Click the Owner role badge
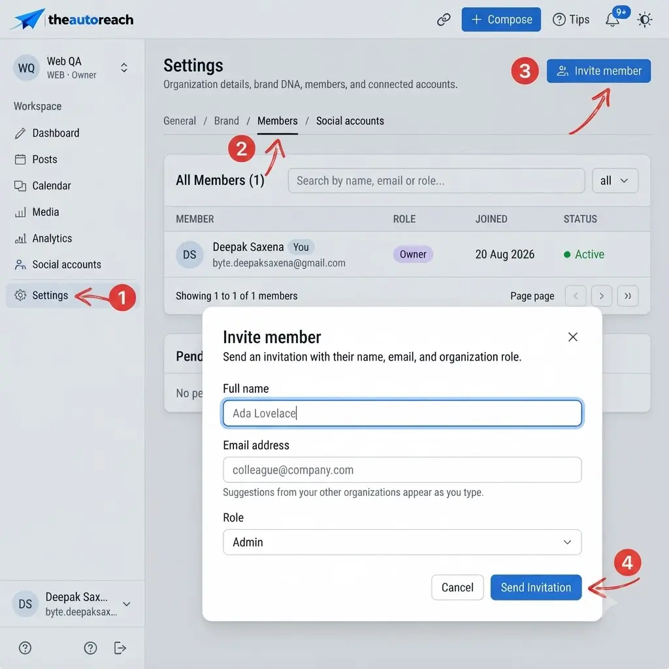Image resolution: width=669 pixels, height=669 pixels. click(413, 255)
